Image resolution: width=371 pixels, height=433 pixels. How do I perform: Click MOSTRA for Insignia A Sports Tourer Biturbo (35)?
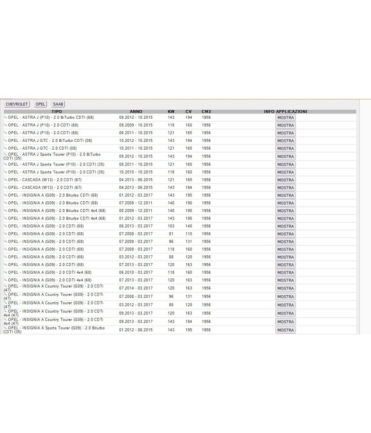pyautogui.click(x=285, y=330)
